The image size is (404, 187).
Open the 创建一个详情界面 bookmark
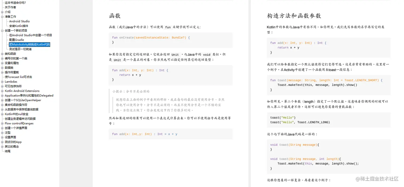(16, 128)
